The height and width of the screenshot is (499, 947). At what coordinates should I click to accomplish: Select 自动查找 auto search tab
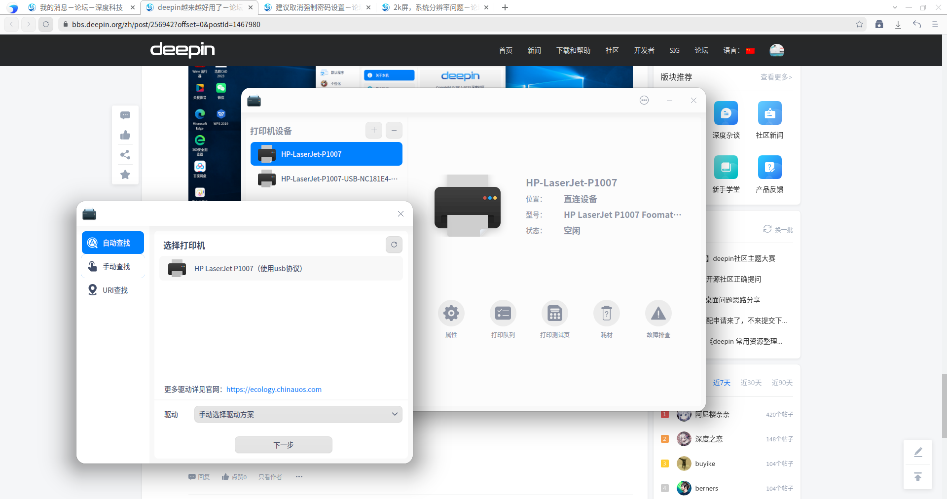[113, 243]
